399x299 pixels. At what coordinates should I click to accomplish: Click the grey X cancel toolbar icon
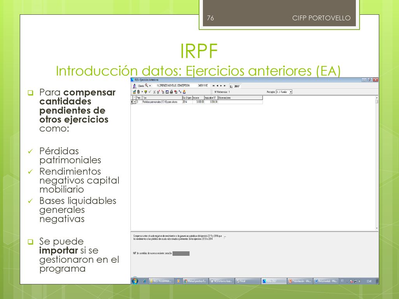tap(154, 92)
